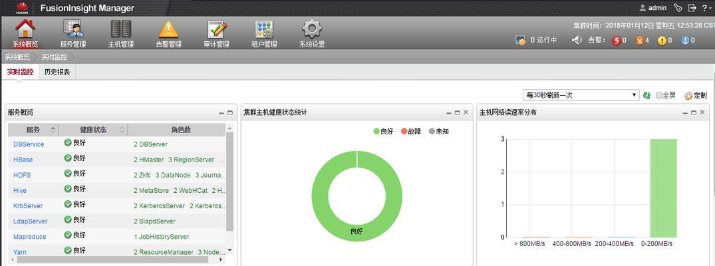View critical alarms red icon
This screenshot has height=266, width=715.
click(617, 41)
